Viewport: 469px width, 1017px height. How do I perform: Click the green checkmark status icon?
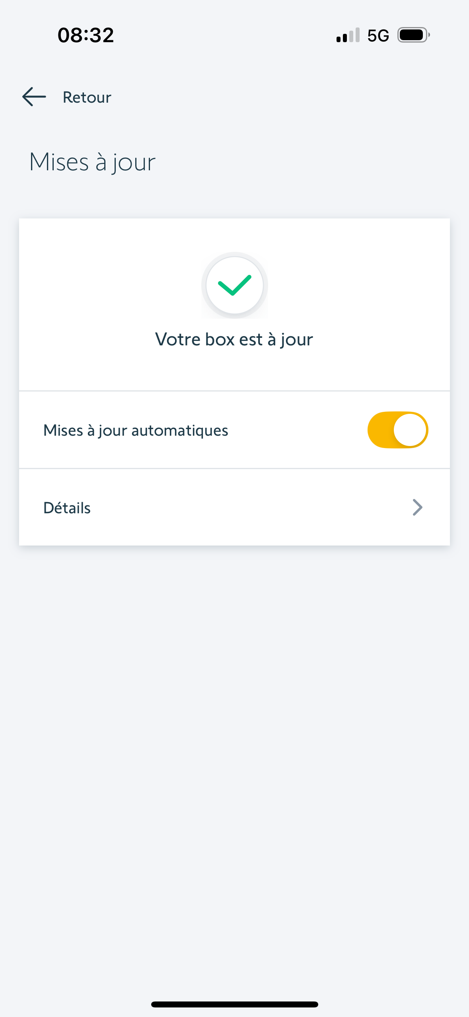(235, 285)
